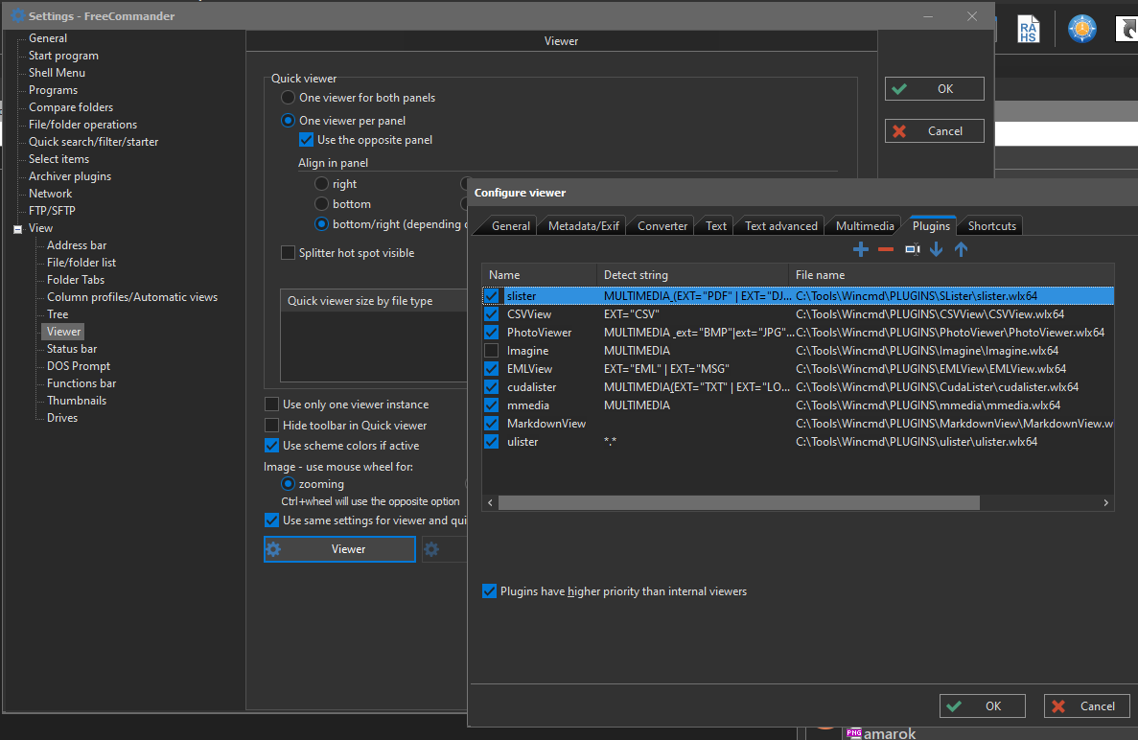Open the Shortcuts tab
This screenshot has height=740, width=1138.
[991, 225]
